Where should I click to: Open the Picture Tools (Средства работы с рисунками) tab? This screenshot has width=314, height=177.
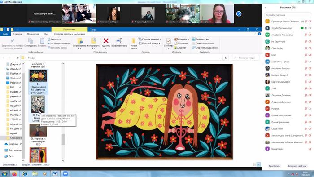[69, 34]
